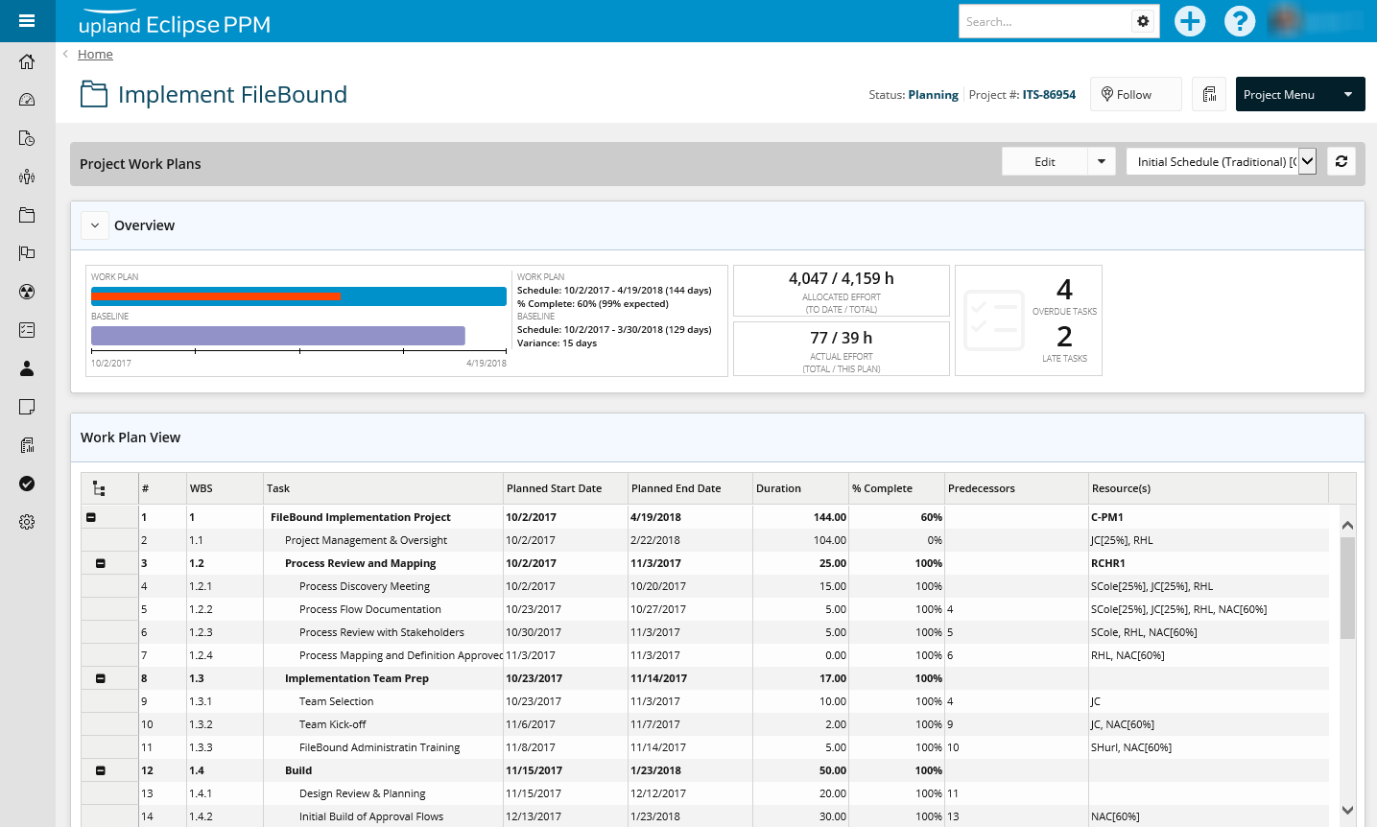Collapse the Overview section chevron

94,225
